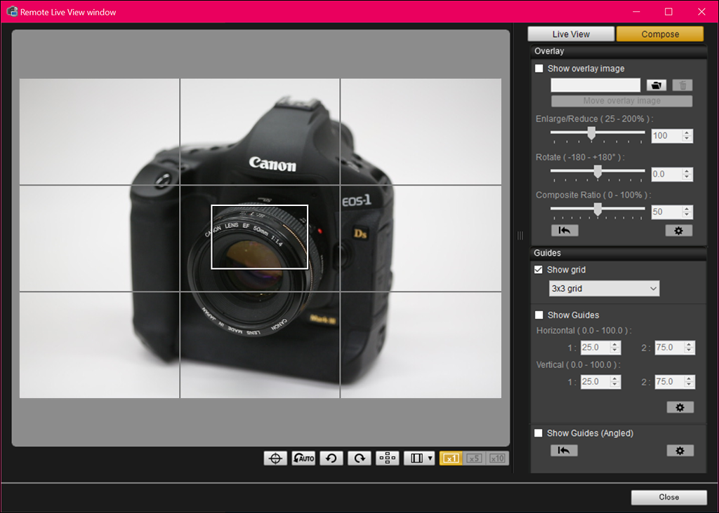This screenshot has width=719, height=513.
Task: Click the delete overlay image trash icon
Action: (x=682, y=85)
